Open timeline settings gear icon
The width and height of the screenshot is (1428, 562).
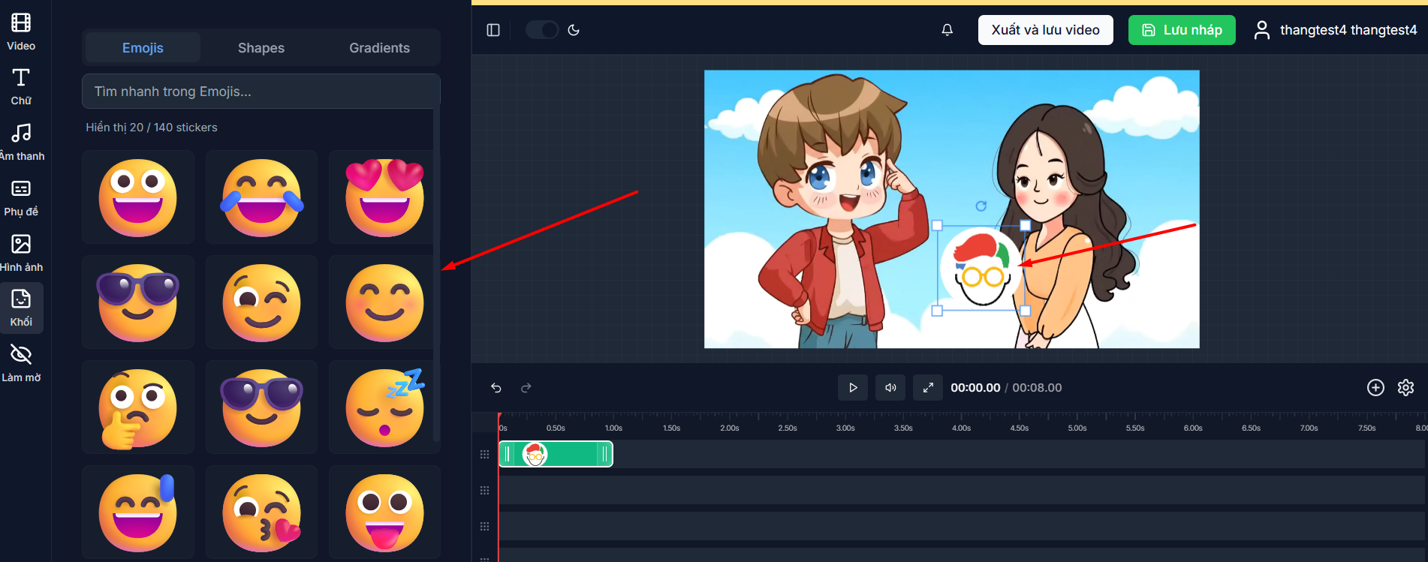click(x=1405, y=388)
